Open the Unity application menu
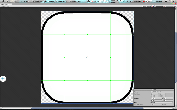Viewport: 177px width, 110px height. tap(9, 1)
